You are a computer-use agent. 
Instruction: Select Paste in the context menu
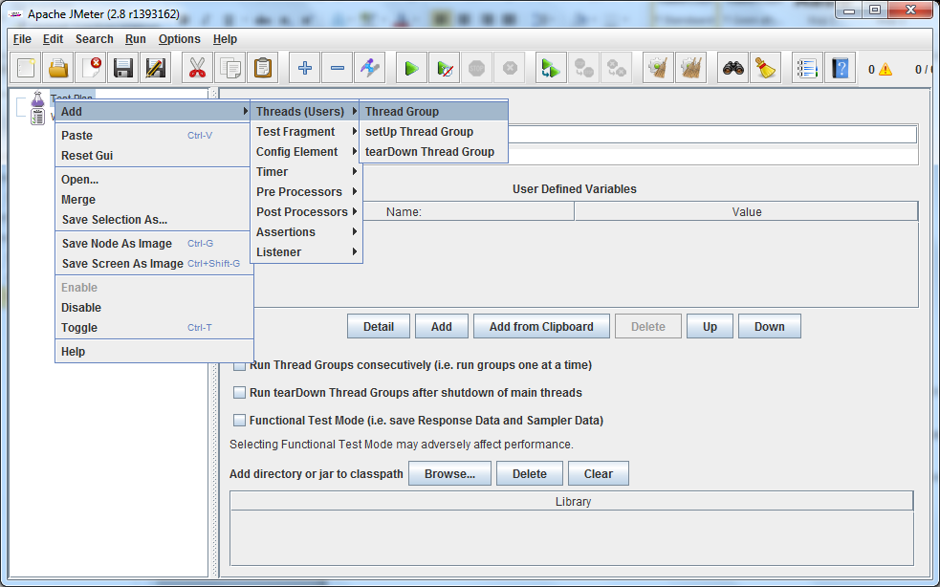point(154,136)
